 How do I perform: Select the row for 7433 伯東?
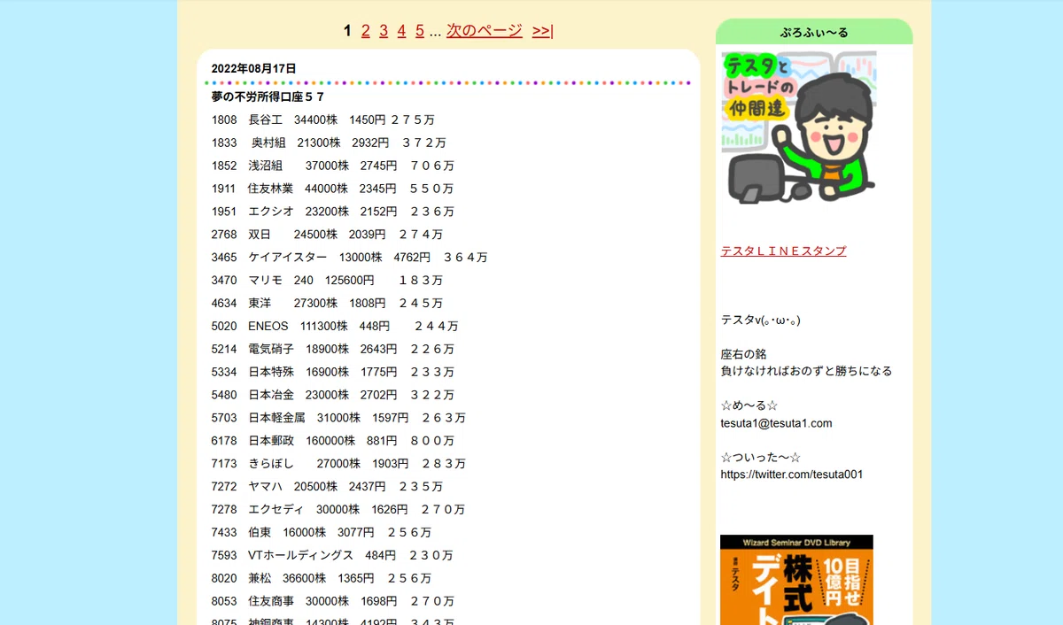(322, 534)
